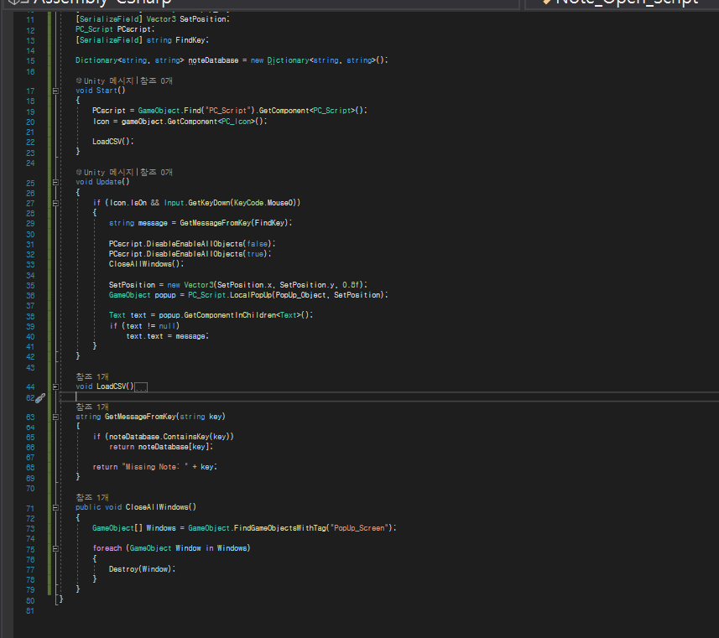Click 'GetKeyDown' on line 27
This screenshot has height=638, width=719.
[209, 203]
